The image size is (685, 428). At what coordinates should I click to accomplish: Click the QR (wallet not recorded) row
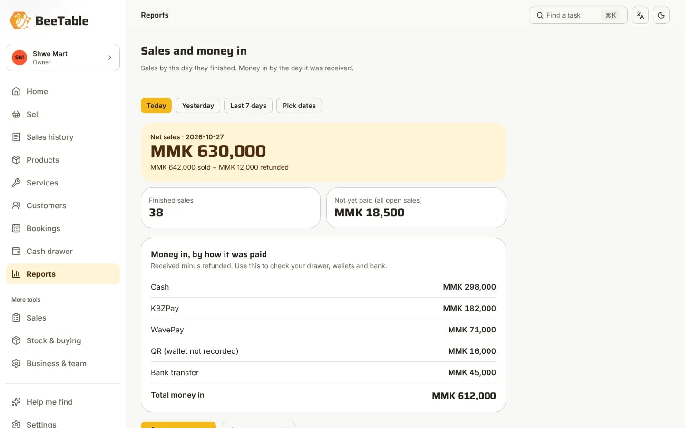pos(323,351)
